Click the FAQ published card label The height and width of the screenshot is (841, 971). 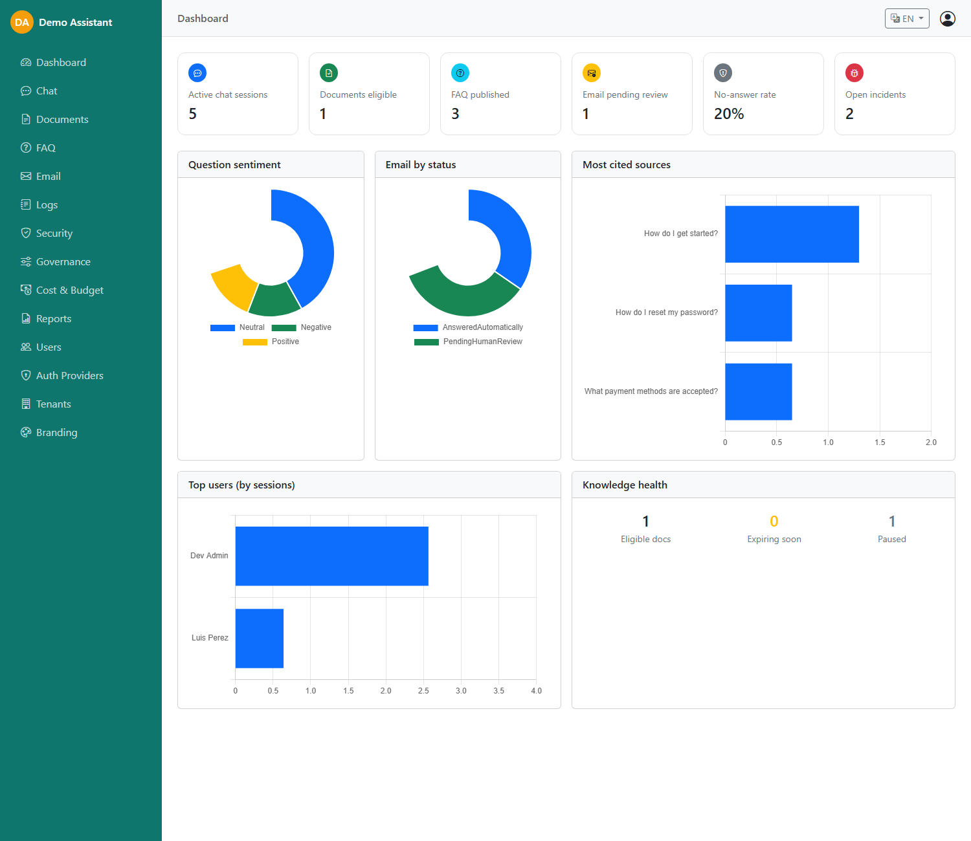tap(480, 95)
